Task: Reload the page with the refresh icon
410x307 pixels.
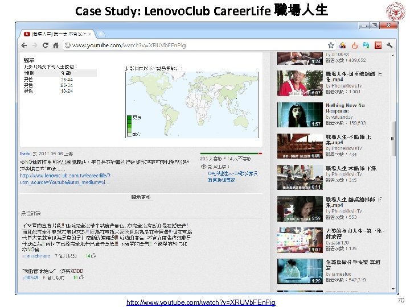Action: pos(45,45)
